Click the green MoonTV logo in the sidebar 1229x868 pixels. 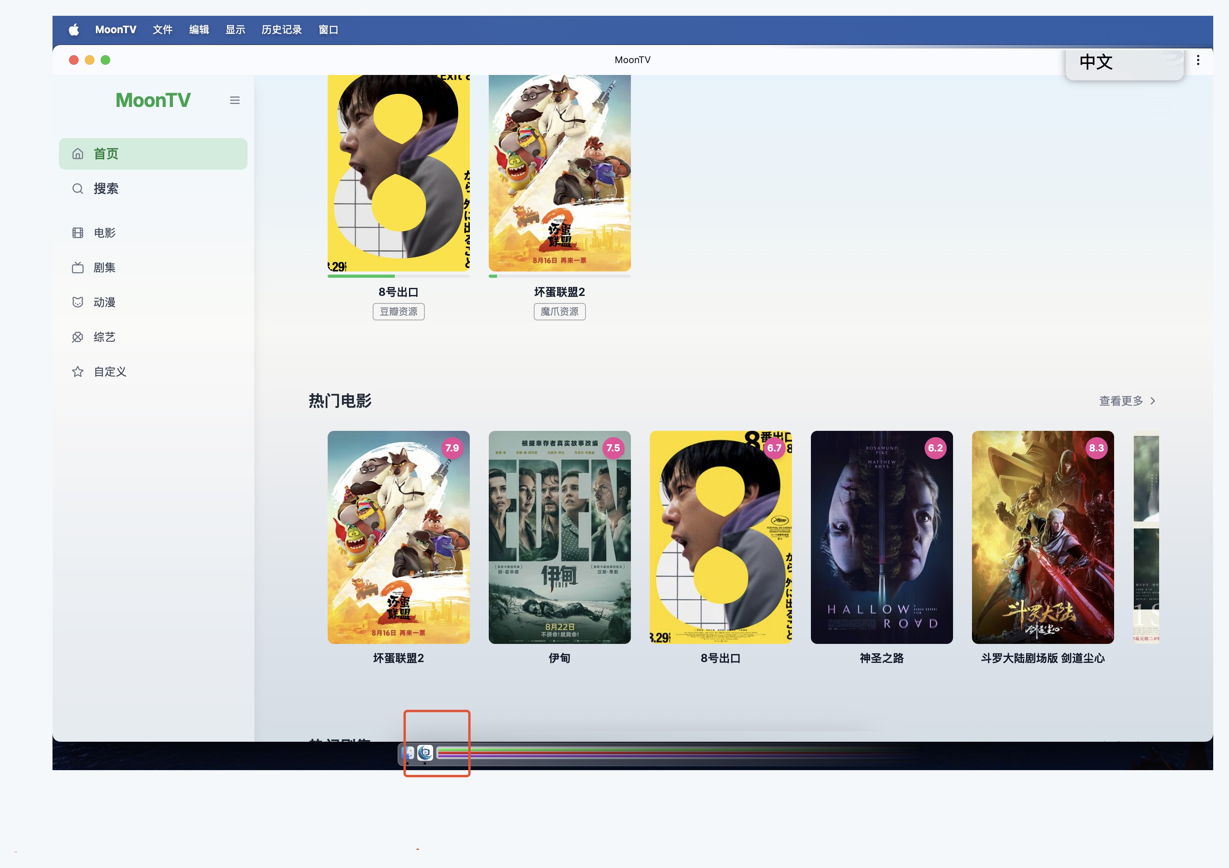(x=153, y=100)
